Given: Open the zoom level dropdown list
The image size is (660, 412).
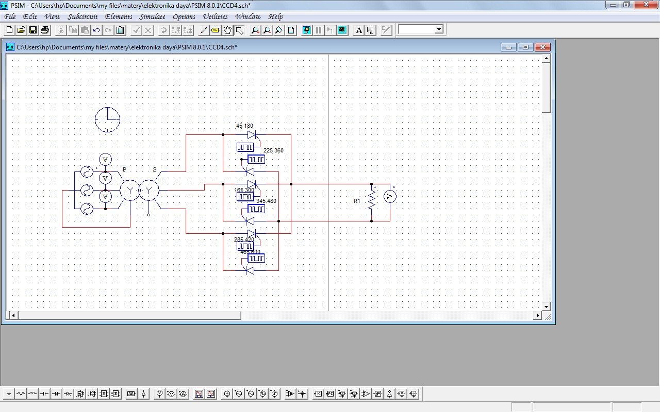Looking at the screenshot, I should (438, 29).
